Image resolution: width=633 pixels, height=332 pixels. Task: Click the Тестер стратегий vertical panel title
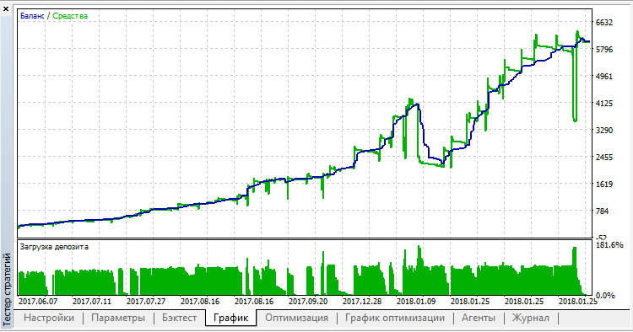point(7,289)
